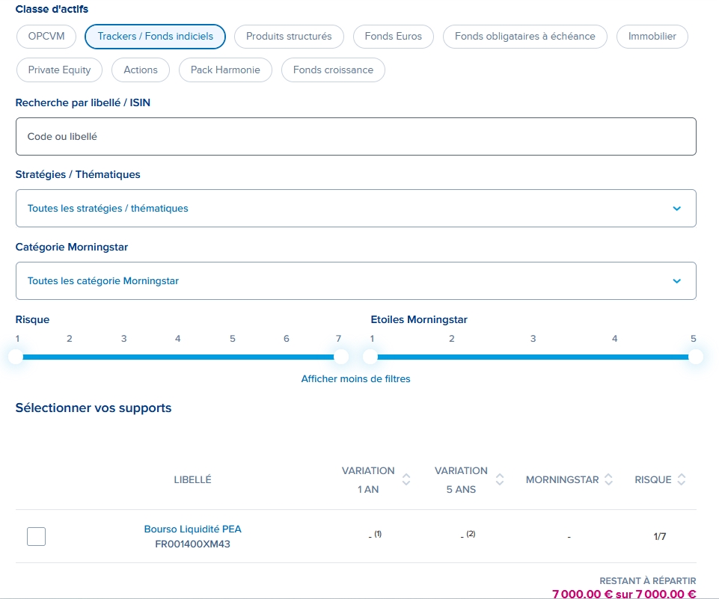Sort by Variation 1 an column arrows
Screen dimensions: 719x599
(406, 479)
